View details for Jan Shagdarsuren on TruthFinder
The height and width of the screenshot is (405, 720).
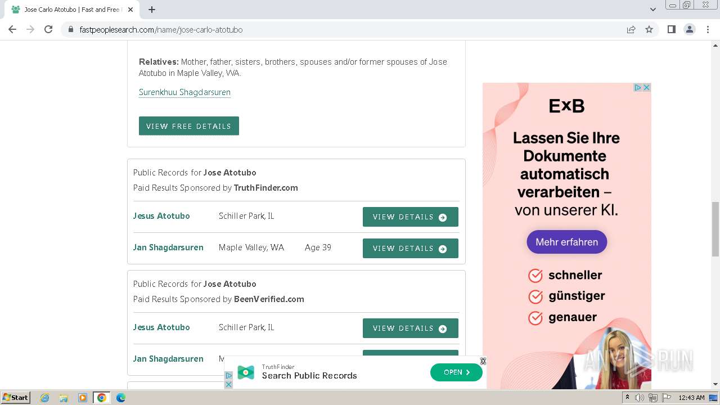point(411,248)
